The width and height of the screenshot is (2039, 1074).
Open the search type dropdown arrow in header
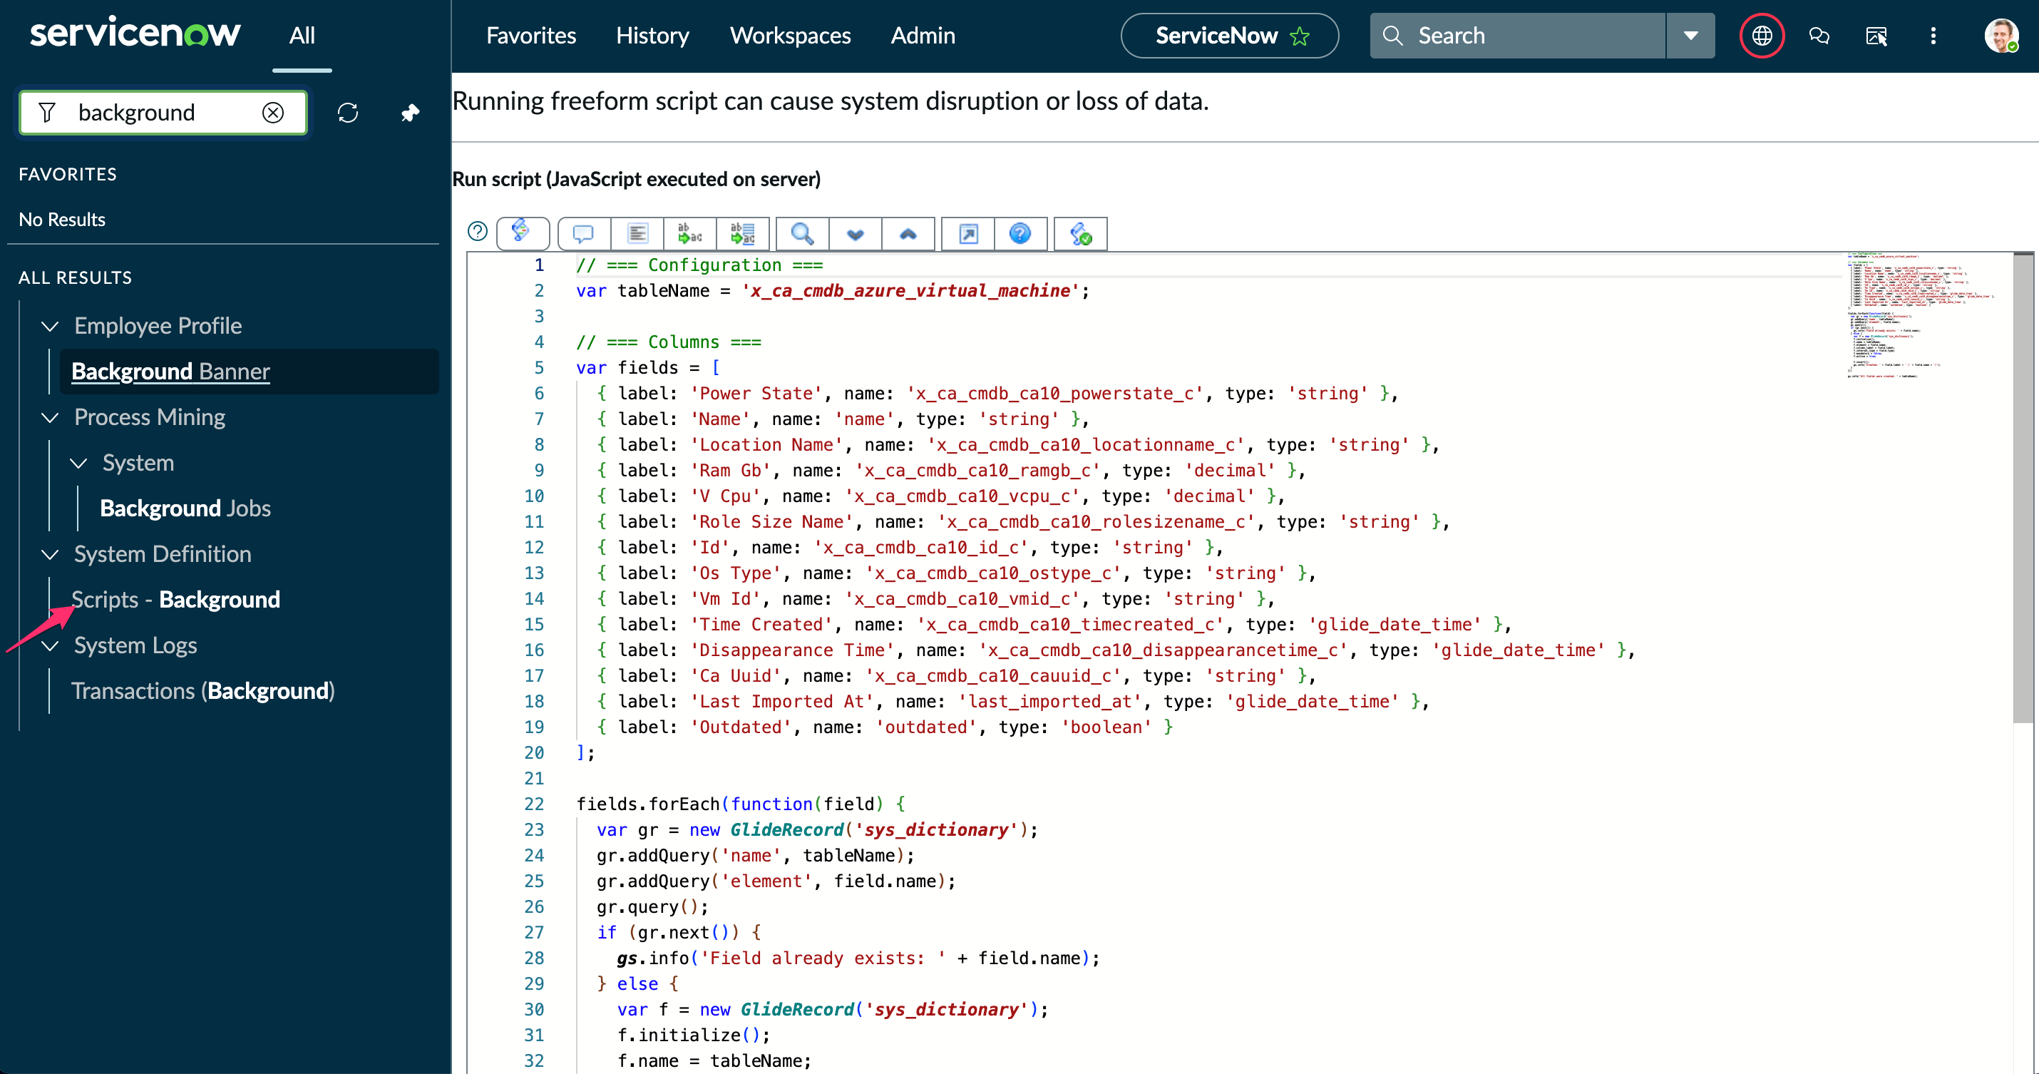point(1690,36)
